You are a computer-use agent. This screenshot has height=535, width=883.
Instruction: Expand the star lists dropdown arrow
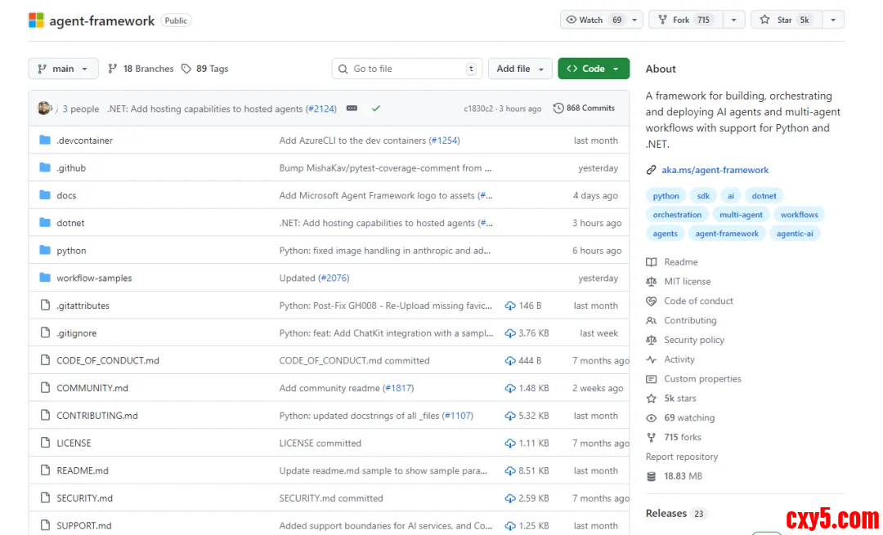pos(833,20)
